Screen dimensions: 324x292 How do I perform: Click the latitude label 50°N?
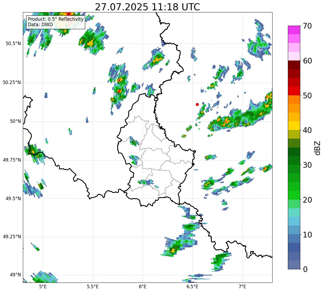[16, 121]
